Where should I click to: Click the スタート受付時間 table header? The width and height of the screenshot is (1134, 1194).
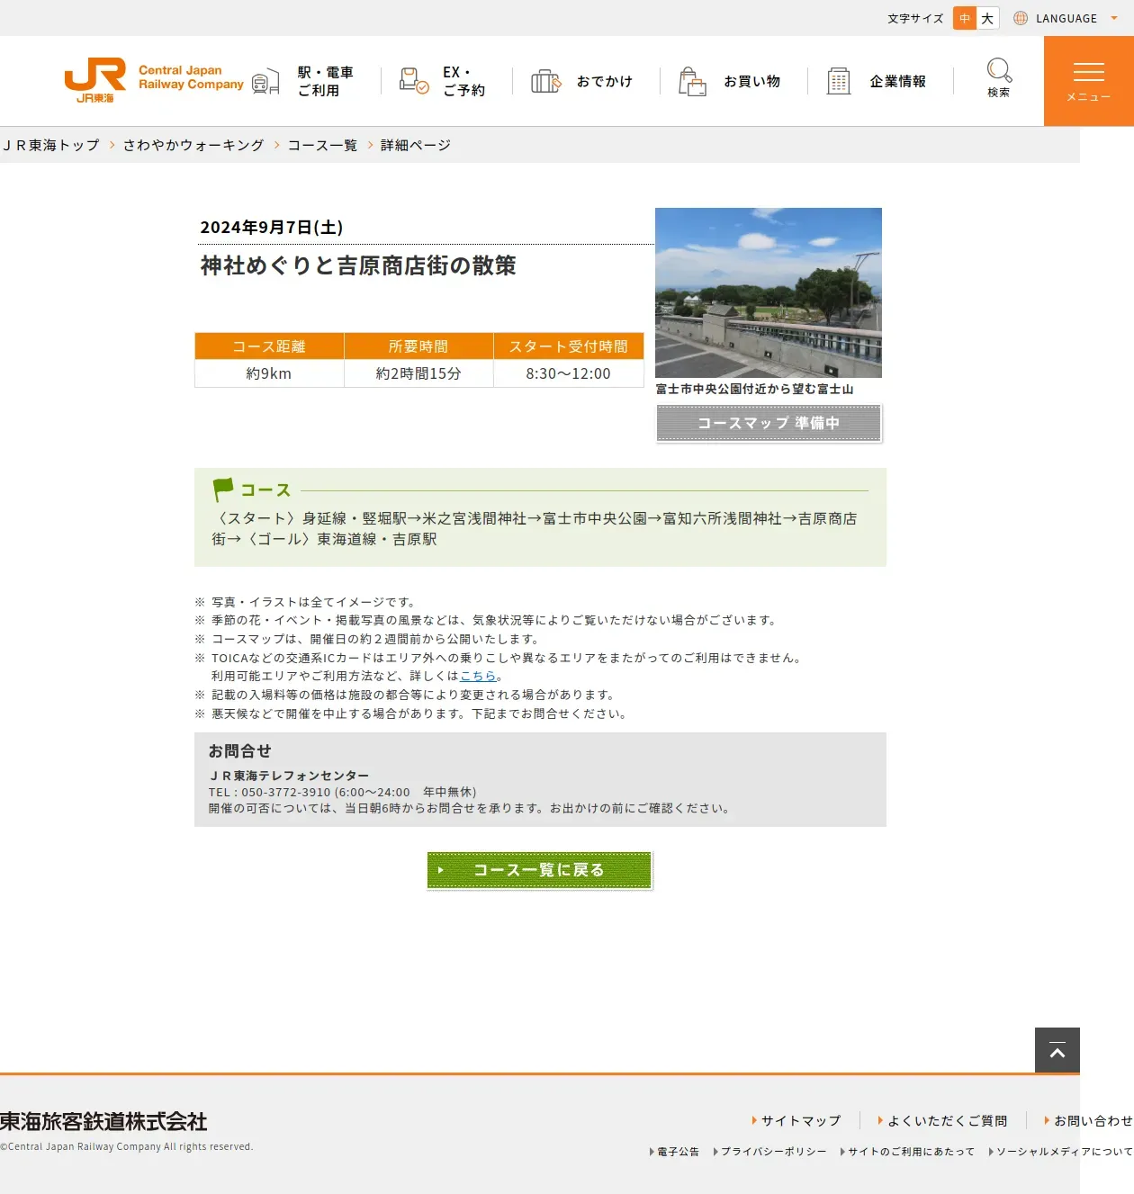(x=569, y=346)
